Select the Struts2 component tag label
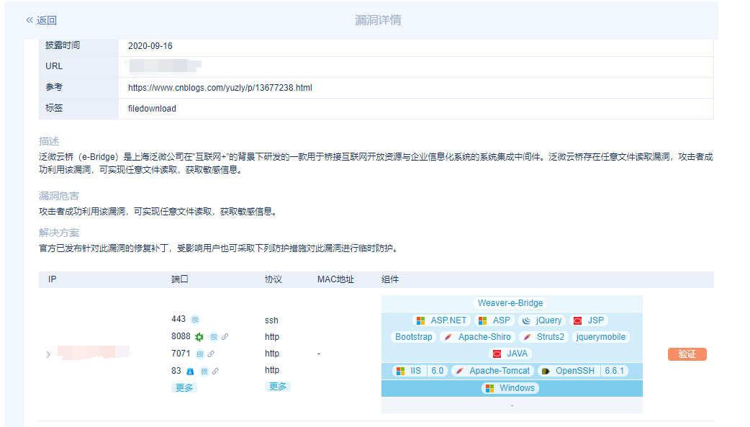This screenshot has height=427, width=750. (551, 337)
